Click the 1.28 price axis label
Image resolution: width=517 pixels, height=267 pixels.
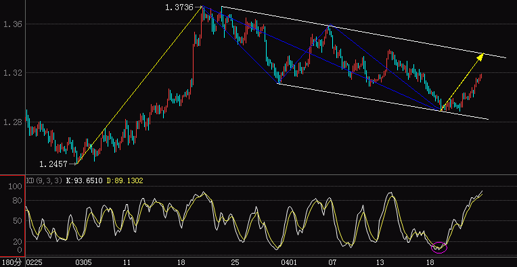click(x=13, y=122)
